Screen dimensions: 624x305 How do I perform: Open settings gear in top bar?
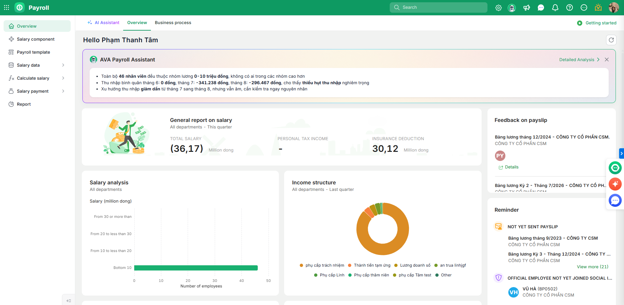[x=499, y=8]
